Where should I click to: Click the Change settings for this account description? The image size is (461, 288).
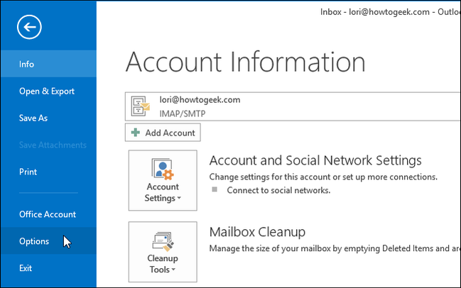323,177
